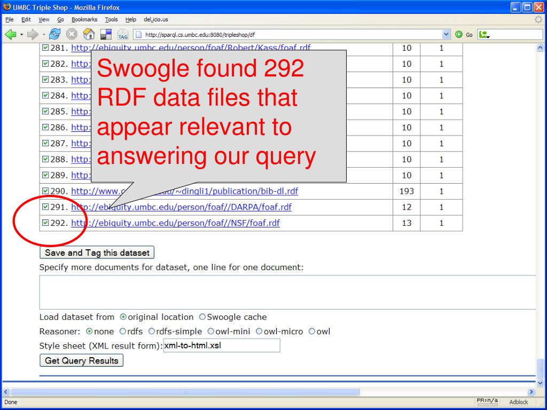
Task: Uncheck the checkbox for row 288
Action: click(x=45, y=159)
